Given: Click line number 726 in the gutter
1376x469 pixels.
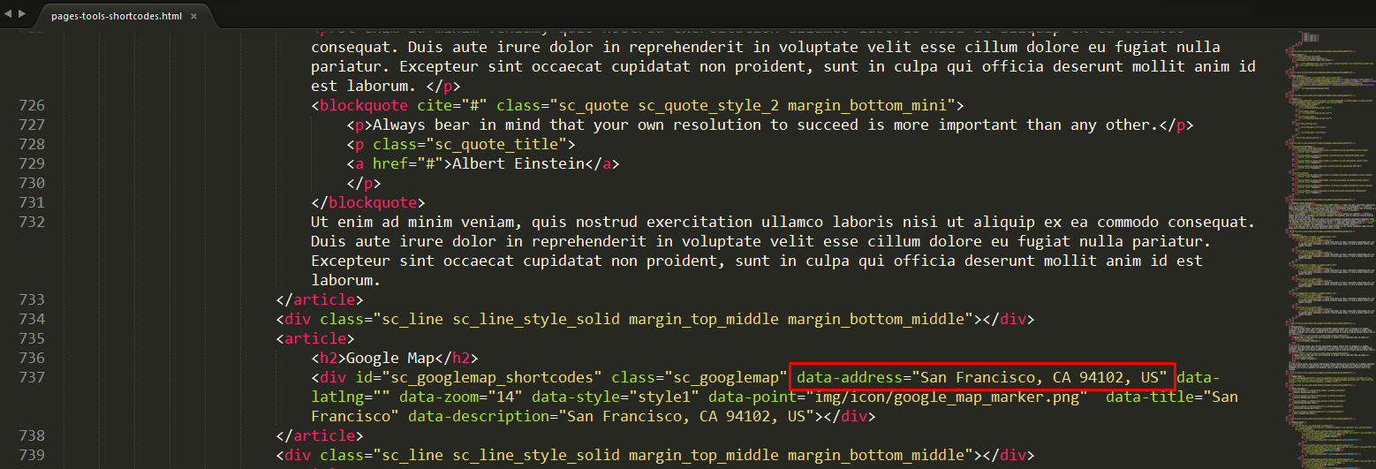Looking at the screenshot, I should [x=31, y=106].
